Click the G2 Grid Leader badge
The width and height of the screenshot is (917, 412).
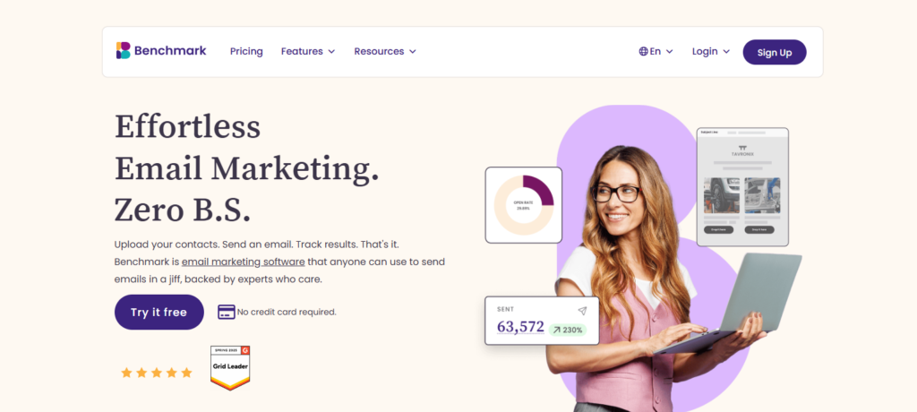coord(230,368)
